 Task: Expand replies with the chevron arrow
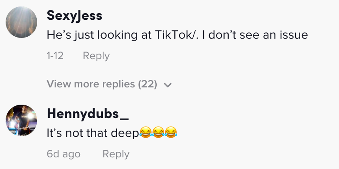pos(168,85)
